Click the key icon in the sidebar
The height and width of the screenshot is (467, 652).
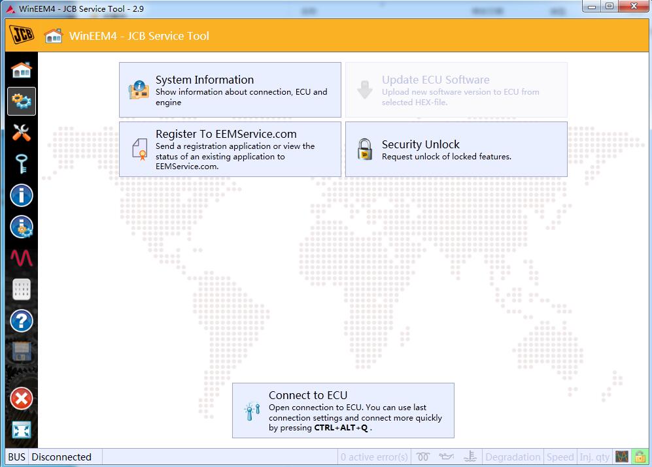[x=22, y=164]
